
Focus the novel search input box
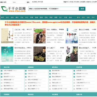pos(54,9)
